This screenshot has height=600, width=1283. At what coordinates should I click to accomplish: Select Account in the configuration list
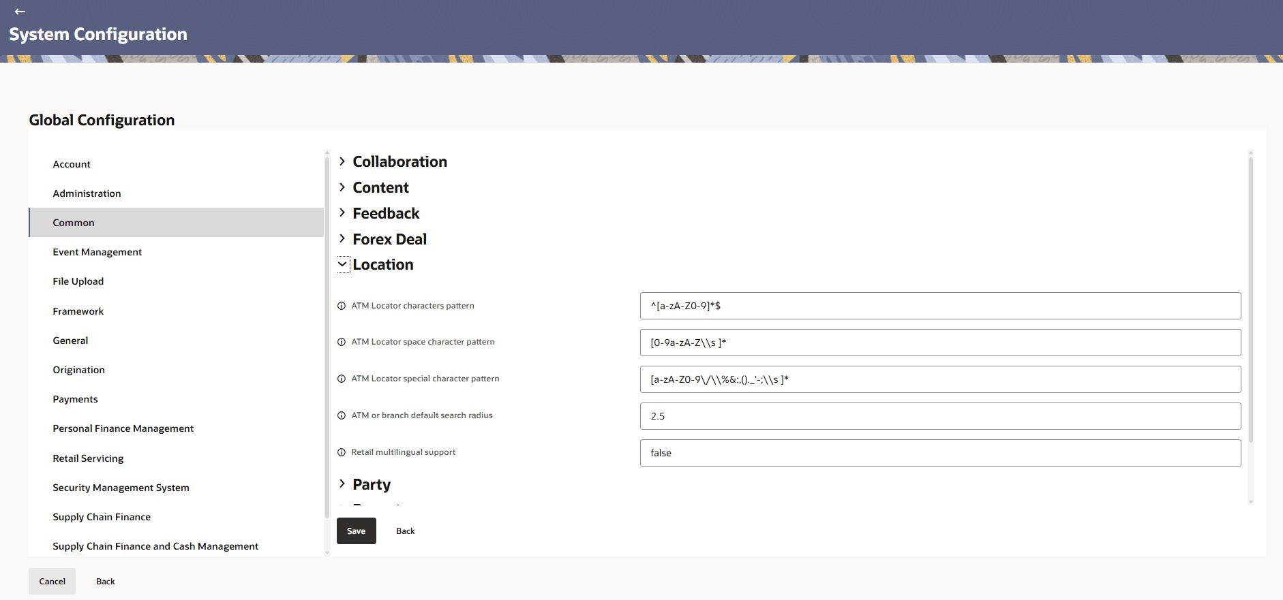click(176, 164)
